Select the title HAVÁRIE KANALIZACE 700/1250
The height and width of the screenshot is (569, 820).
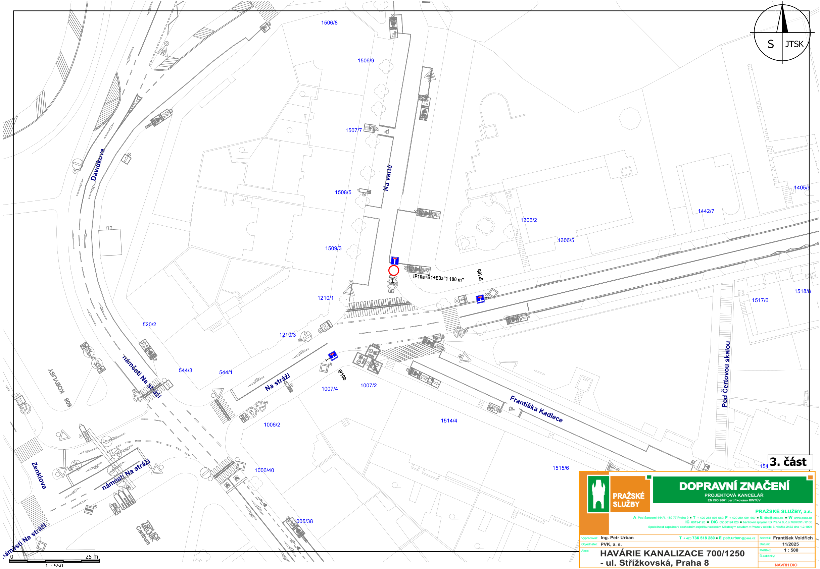(673, 554)
